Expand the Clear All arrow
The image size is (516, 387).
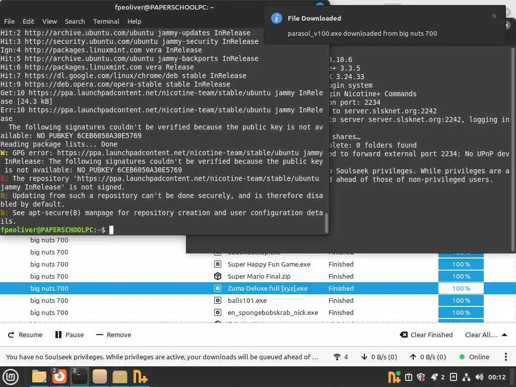coord(504,335)
